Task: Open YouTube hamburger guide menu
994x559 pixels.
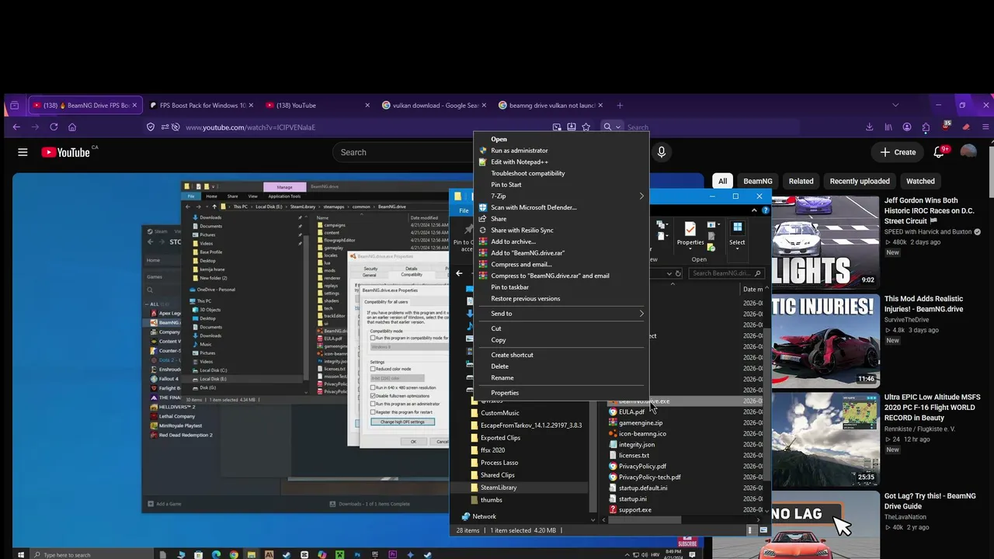Action: click(23, 152)
